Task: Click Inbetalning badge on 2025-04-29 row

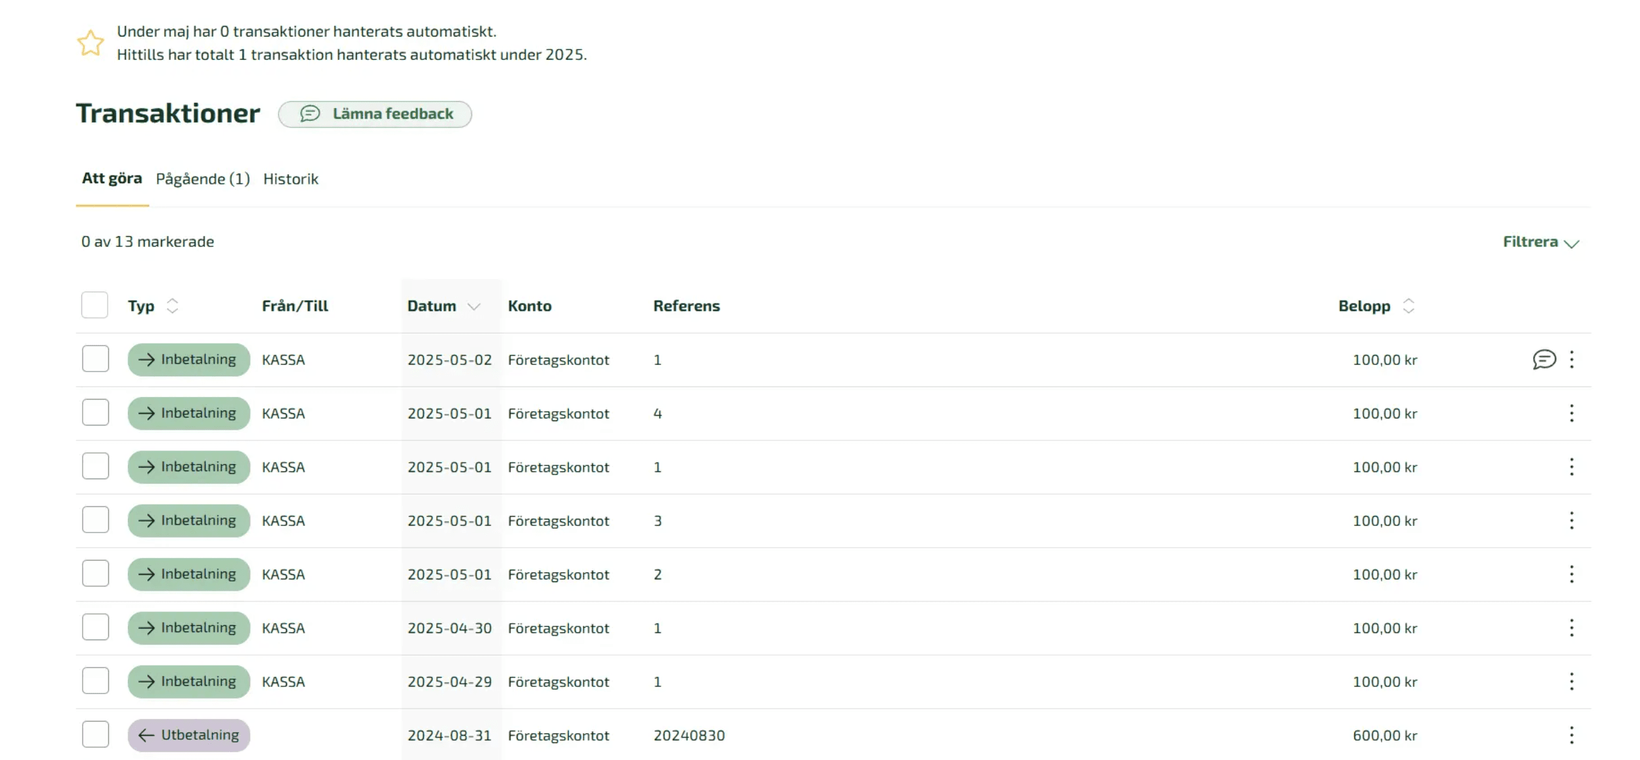Action: point(188,682)
